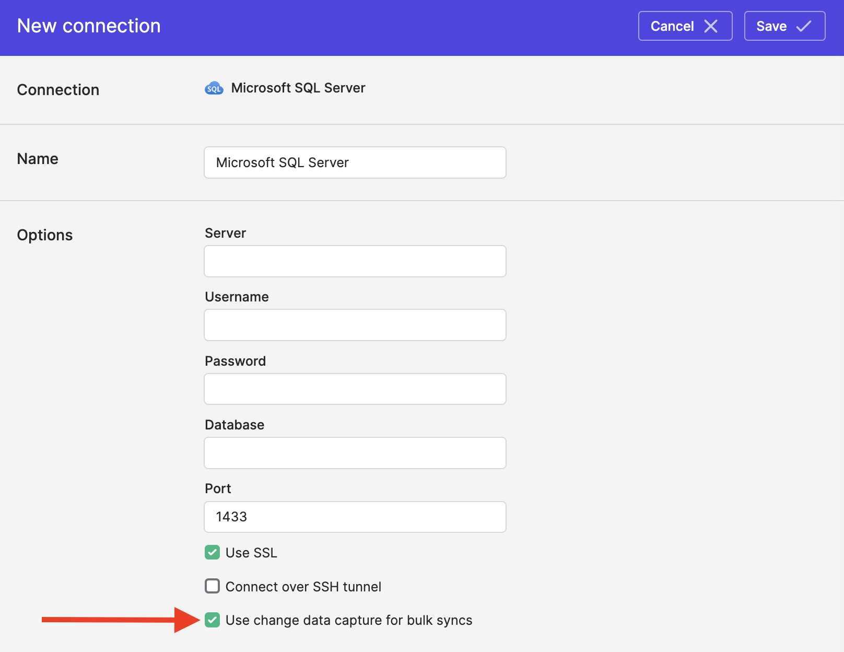844x652 pixels.
Task: Toggle change data capture for bulk syncs
Action: tap(212, 620)
